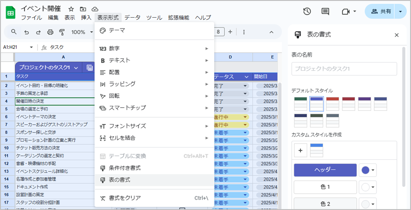Click the ヘッダー style button

tap(325, 170)
